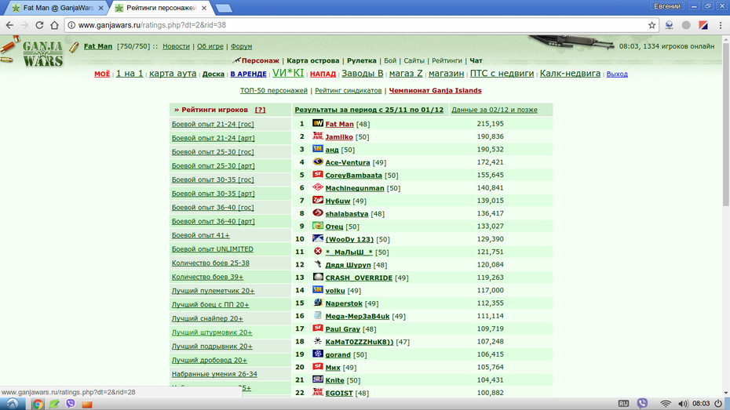
Task: Open Карта острова menu item
Action: [x=313, y=60]
